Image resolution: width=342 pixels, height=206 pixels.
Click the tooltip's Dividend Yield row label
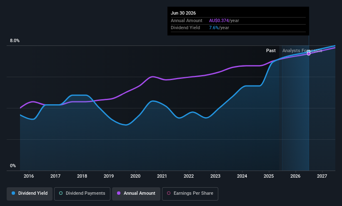185,28
